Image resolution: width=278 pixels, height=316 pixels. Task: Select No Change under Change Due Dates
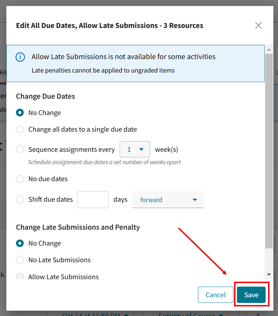(x=20, y=113)
